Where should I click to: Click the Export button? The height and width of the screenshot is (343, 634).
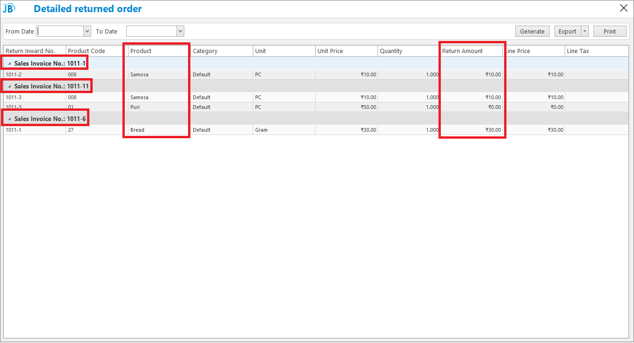coord(567,31)
